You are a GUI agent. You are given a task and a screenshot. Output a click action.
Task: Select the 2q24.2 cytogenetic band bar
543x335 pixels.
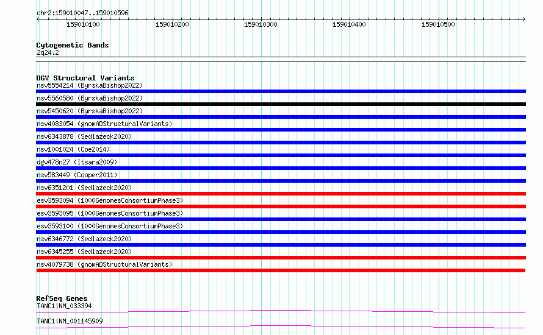point(281,59)
